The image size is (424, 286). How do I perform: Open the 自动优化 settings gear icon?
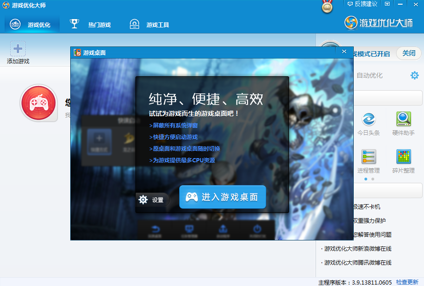pos(414,75)
